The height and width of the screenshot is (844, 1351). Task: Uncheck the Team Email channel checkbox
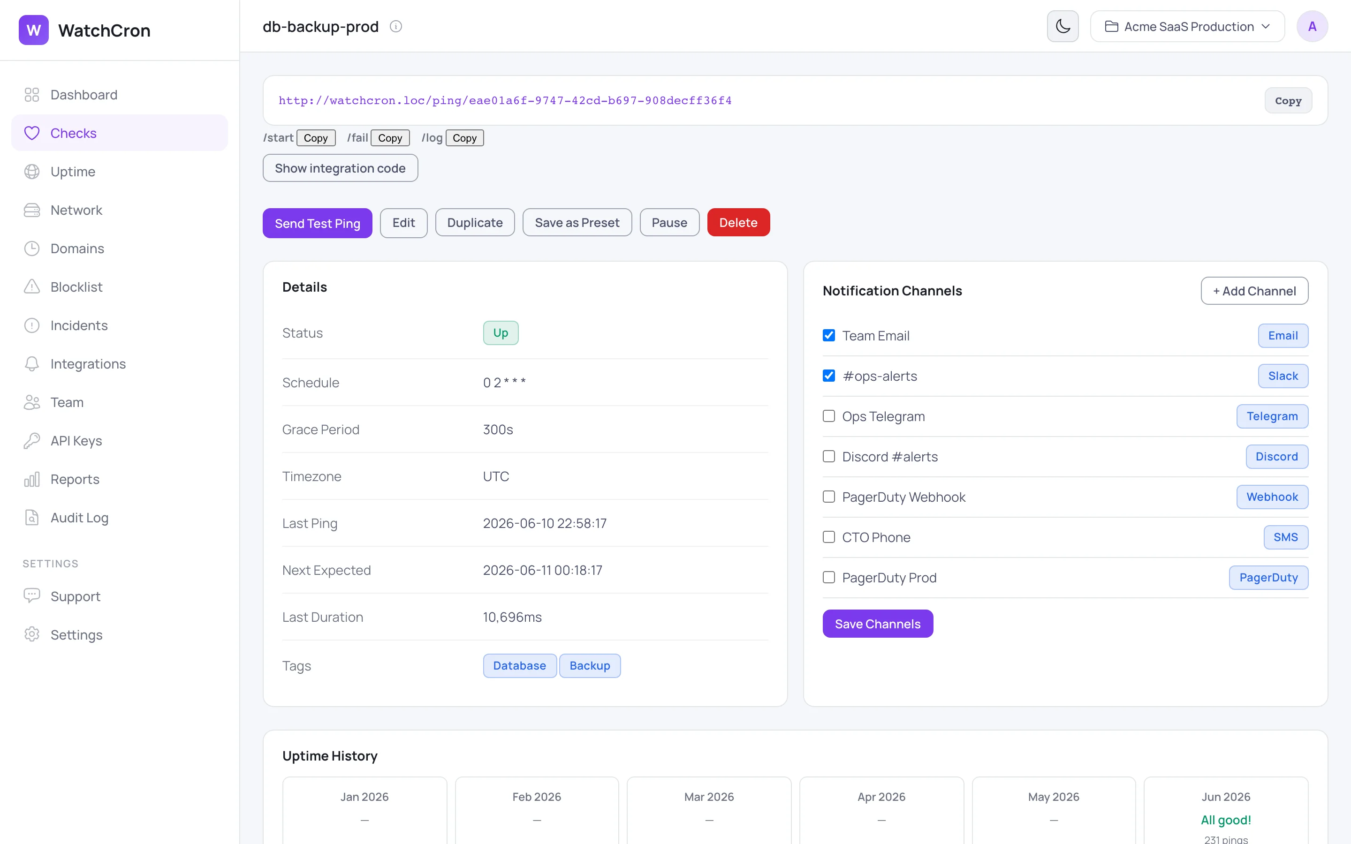(x=829, y=335)
